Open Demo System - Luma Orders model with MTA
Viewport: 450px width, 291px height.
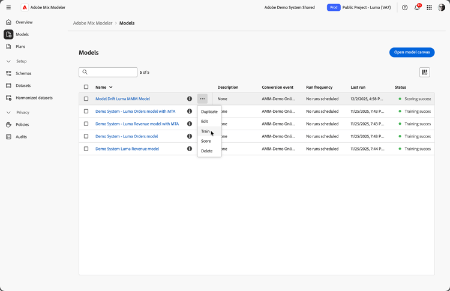click(x=135, y=112)
